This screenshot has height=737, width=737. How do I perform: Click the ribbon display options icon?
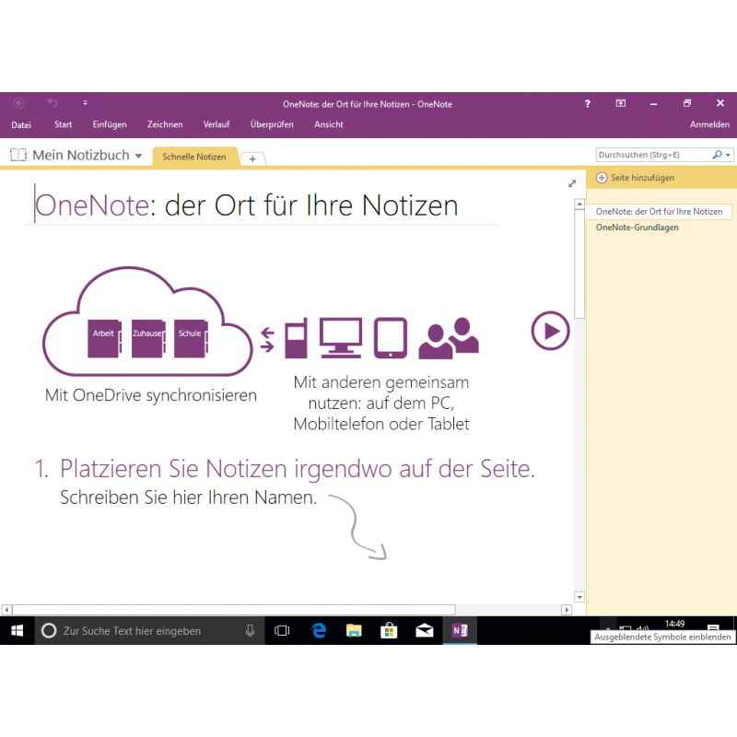[x=621, y=104]
